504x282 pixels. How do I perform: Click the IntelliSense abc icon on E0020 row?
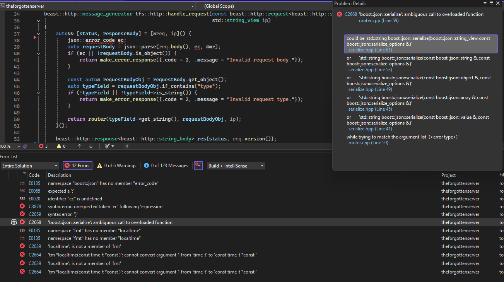[22, 199]
